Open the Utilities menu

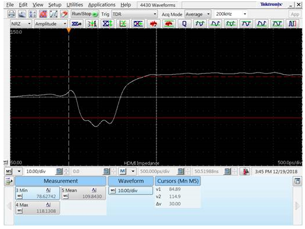click(75, 5)
